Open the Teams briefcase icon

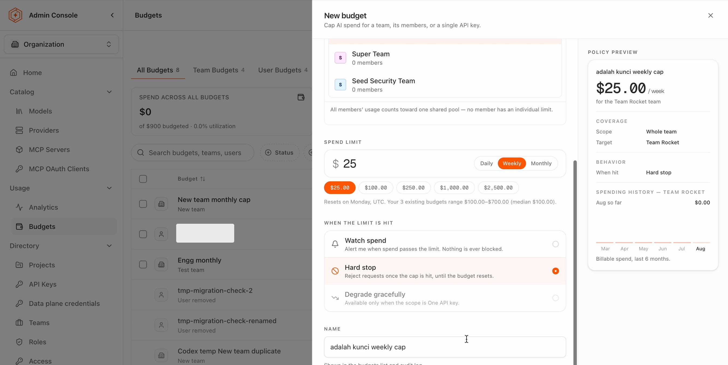(19, 323)
